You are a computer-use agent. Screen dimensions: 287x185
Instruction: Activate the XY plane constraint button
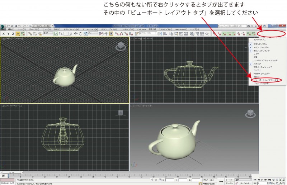(x=18, y=33)
